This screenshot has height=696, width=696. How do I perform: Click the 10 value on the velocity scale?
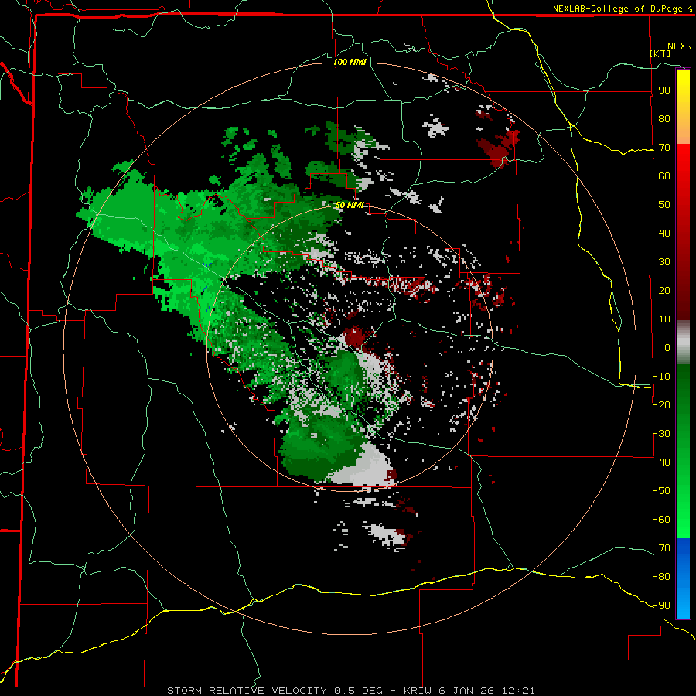click(x=664, y=319)
